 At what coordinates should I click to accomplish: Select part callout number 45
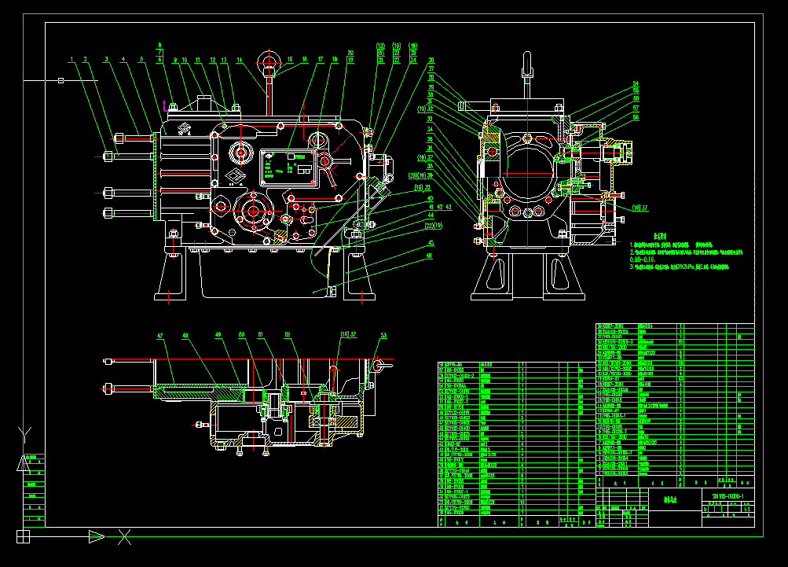pyautogui.click(x=431, y=243)
